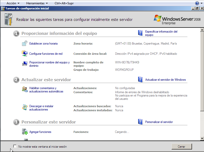Open Configurar funciones de red
204x152 pixels.
pyautogui.click(x=46, y=53)
